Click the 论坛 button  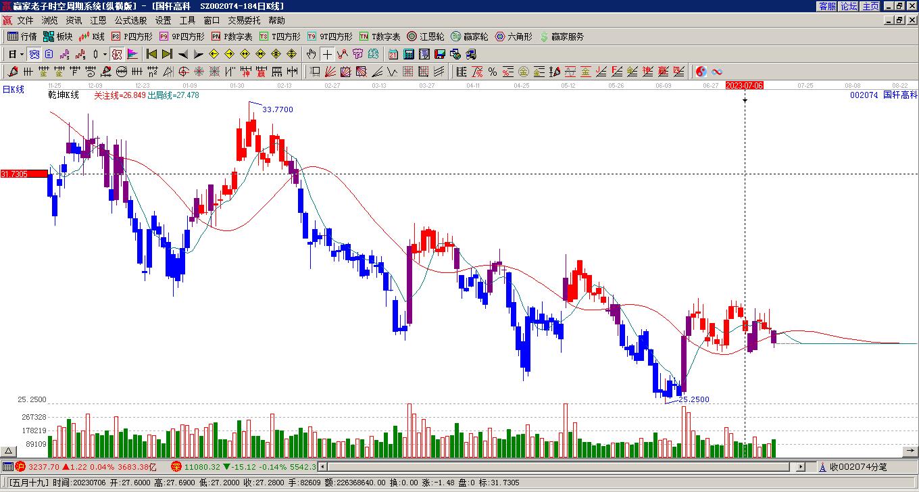pyautogui.click(x=849, y=5)
